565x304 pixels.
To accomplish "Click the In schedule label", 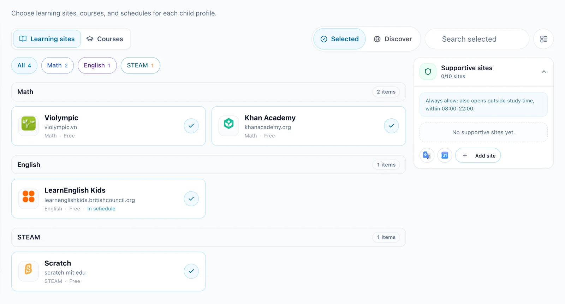I will pyautogui.click(x=101, y=209).
